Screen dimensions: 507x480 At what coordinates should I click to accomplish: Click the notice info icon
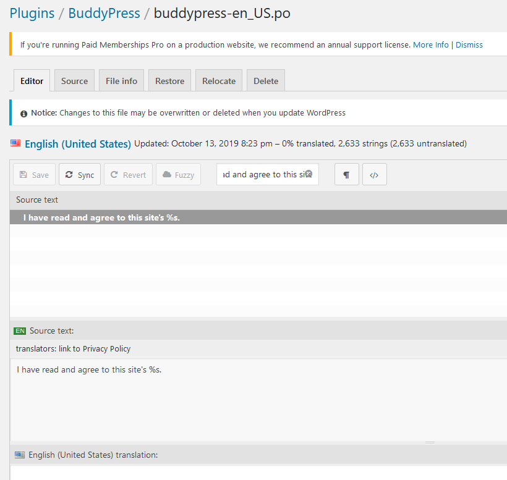pos(23,114)
